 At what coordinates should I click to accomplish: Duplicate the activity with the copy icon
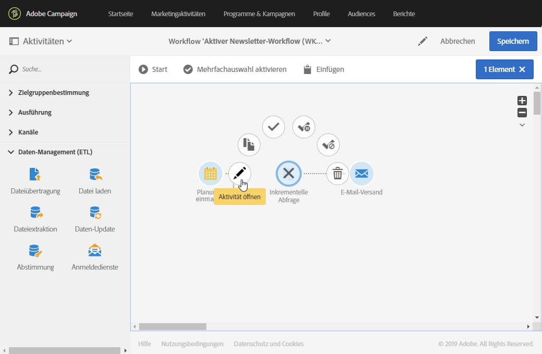(x=249, y=144)
